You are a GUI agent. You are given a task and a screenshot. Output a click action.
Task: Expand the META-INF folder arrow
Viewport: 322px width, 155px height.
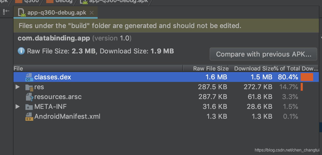[x=17, y=107]
